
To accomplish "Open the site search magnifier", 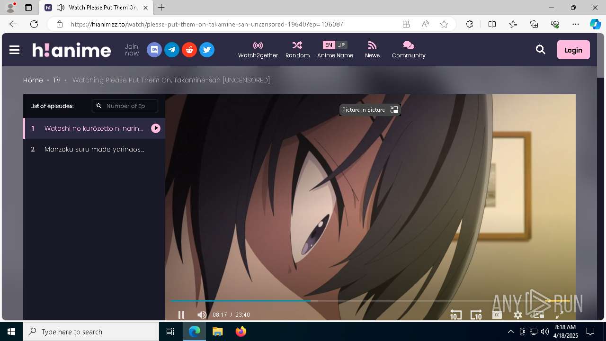I will pos(541,50).
